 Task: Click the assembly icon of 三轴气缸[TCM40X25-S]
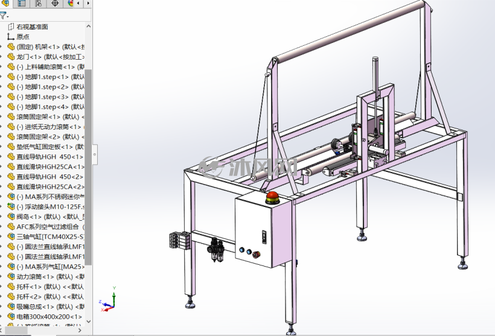[x=11, y=236]
